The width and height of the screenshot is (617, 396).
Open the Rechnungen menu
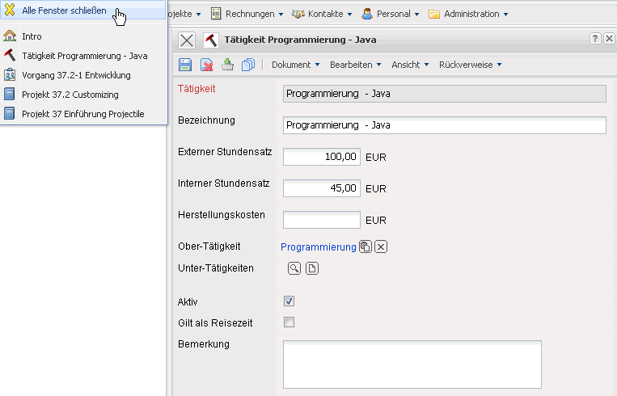pos(247,14)
